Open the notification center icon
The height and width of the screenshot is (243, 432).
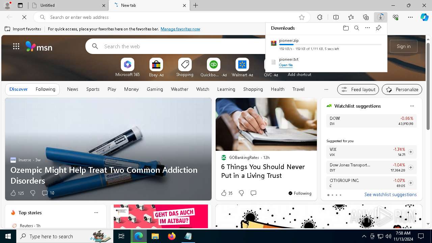click(x=421, y=236)
